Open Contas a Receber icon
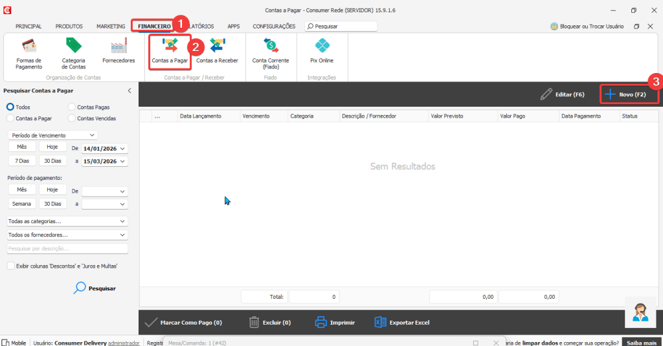663x346 pixels. click(217, 47)
